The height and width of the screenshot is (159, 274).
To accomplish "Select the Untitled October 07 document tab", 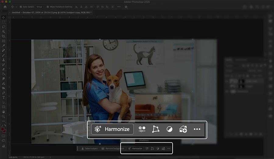I will [51, 12].
